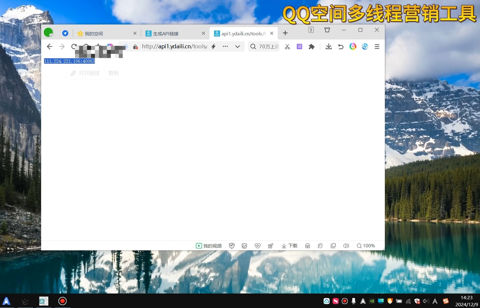Open the downloads arrow icon in toolbar

tap(329, 46)
